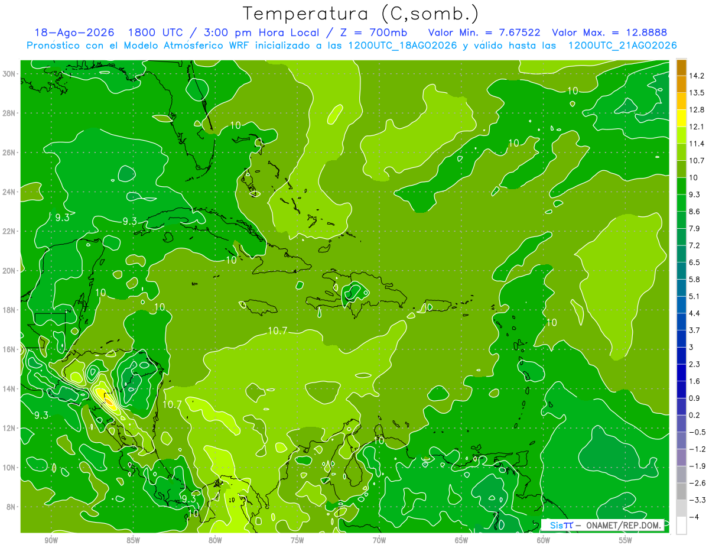Click the -2.6 color bar label
Screen dimensions: 709x548
click(697, 483)
